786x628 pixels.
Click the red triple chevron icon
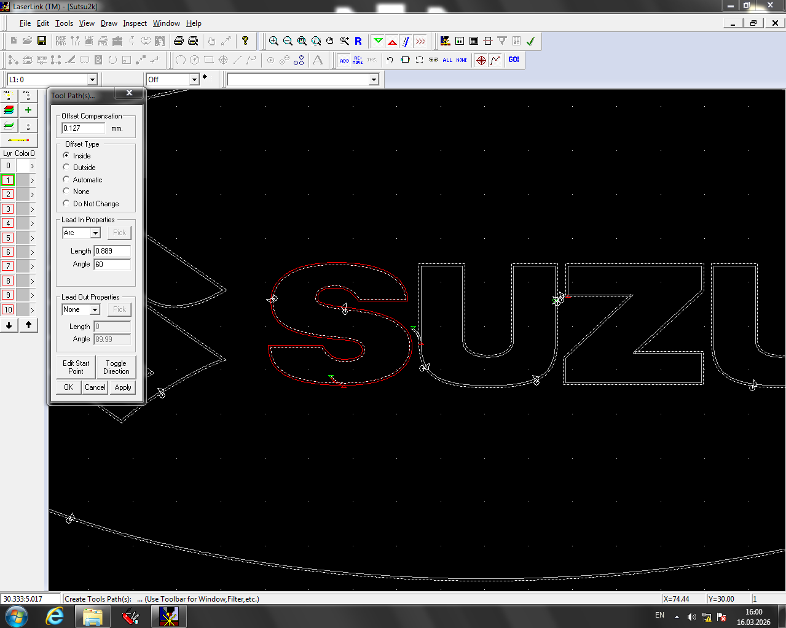point(420,41)
